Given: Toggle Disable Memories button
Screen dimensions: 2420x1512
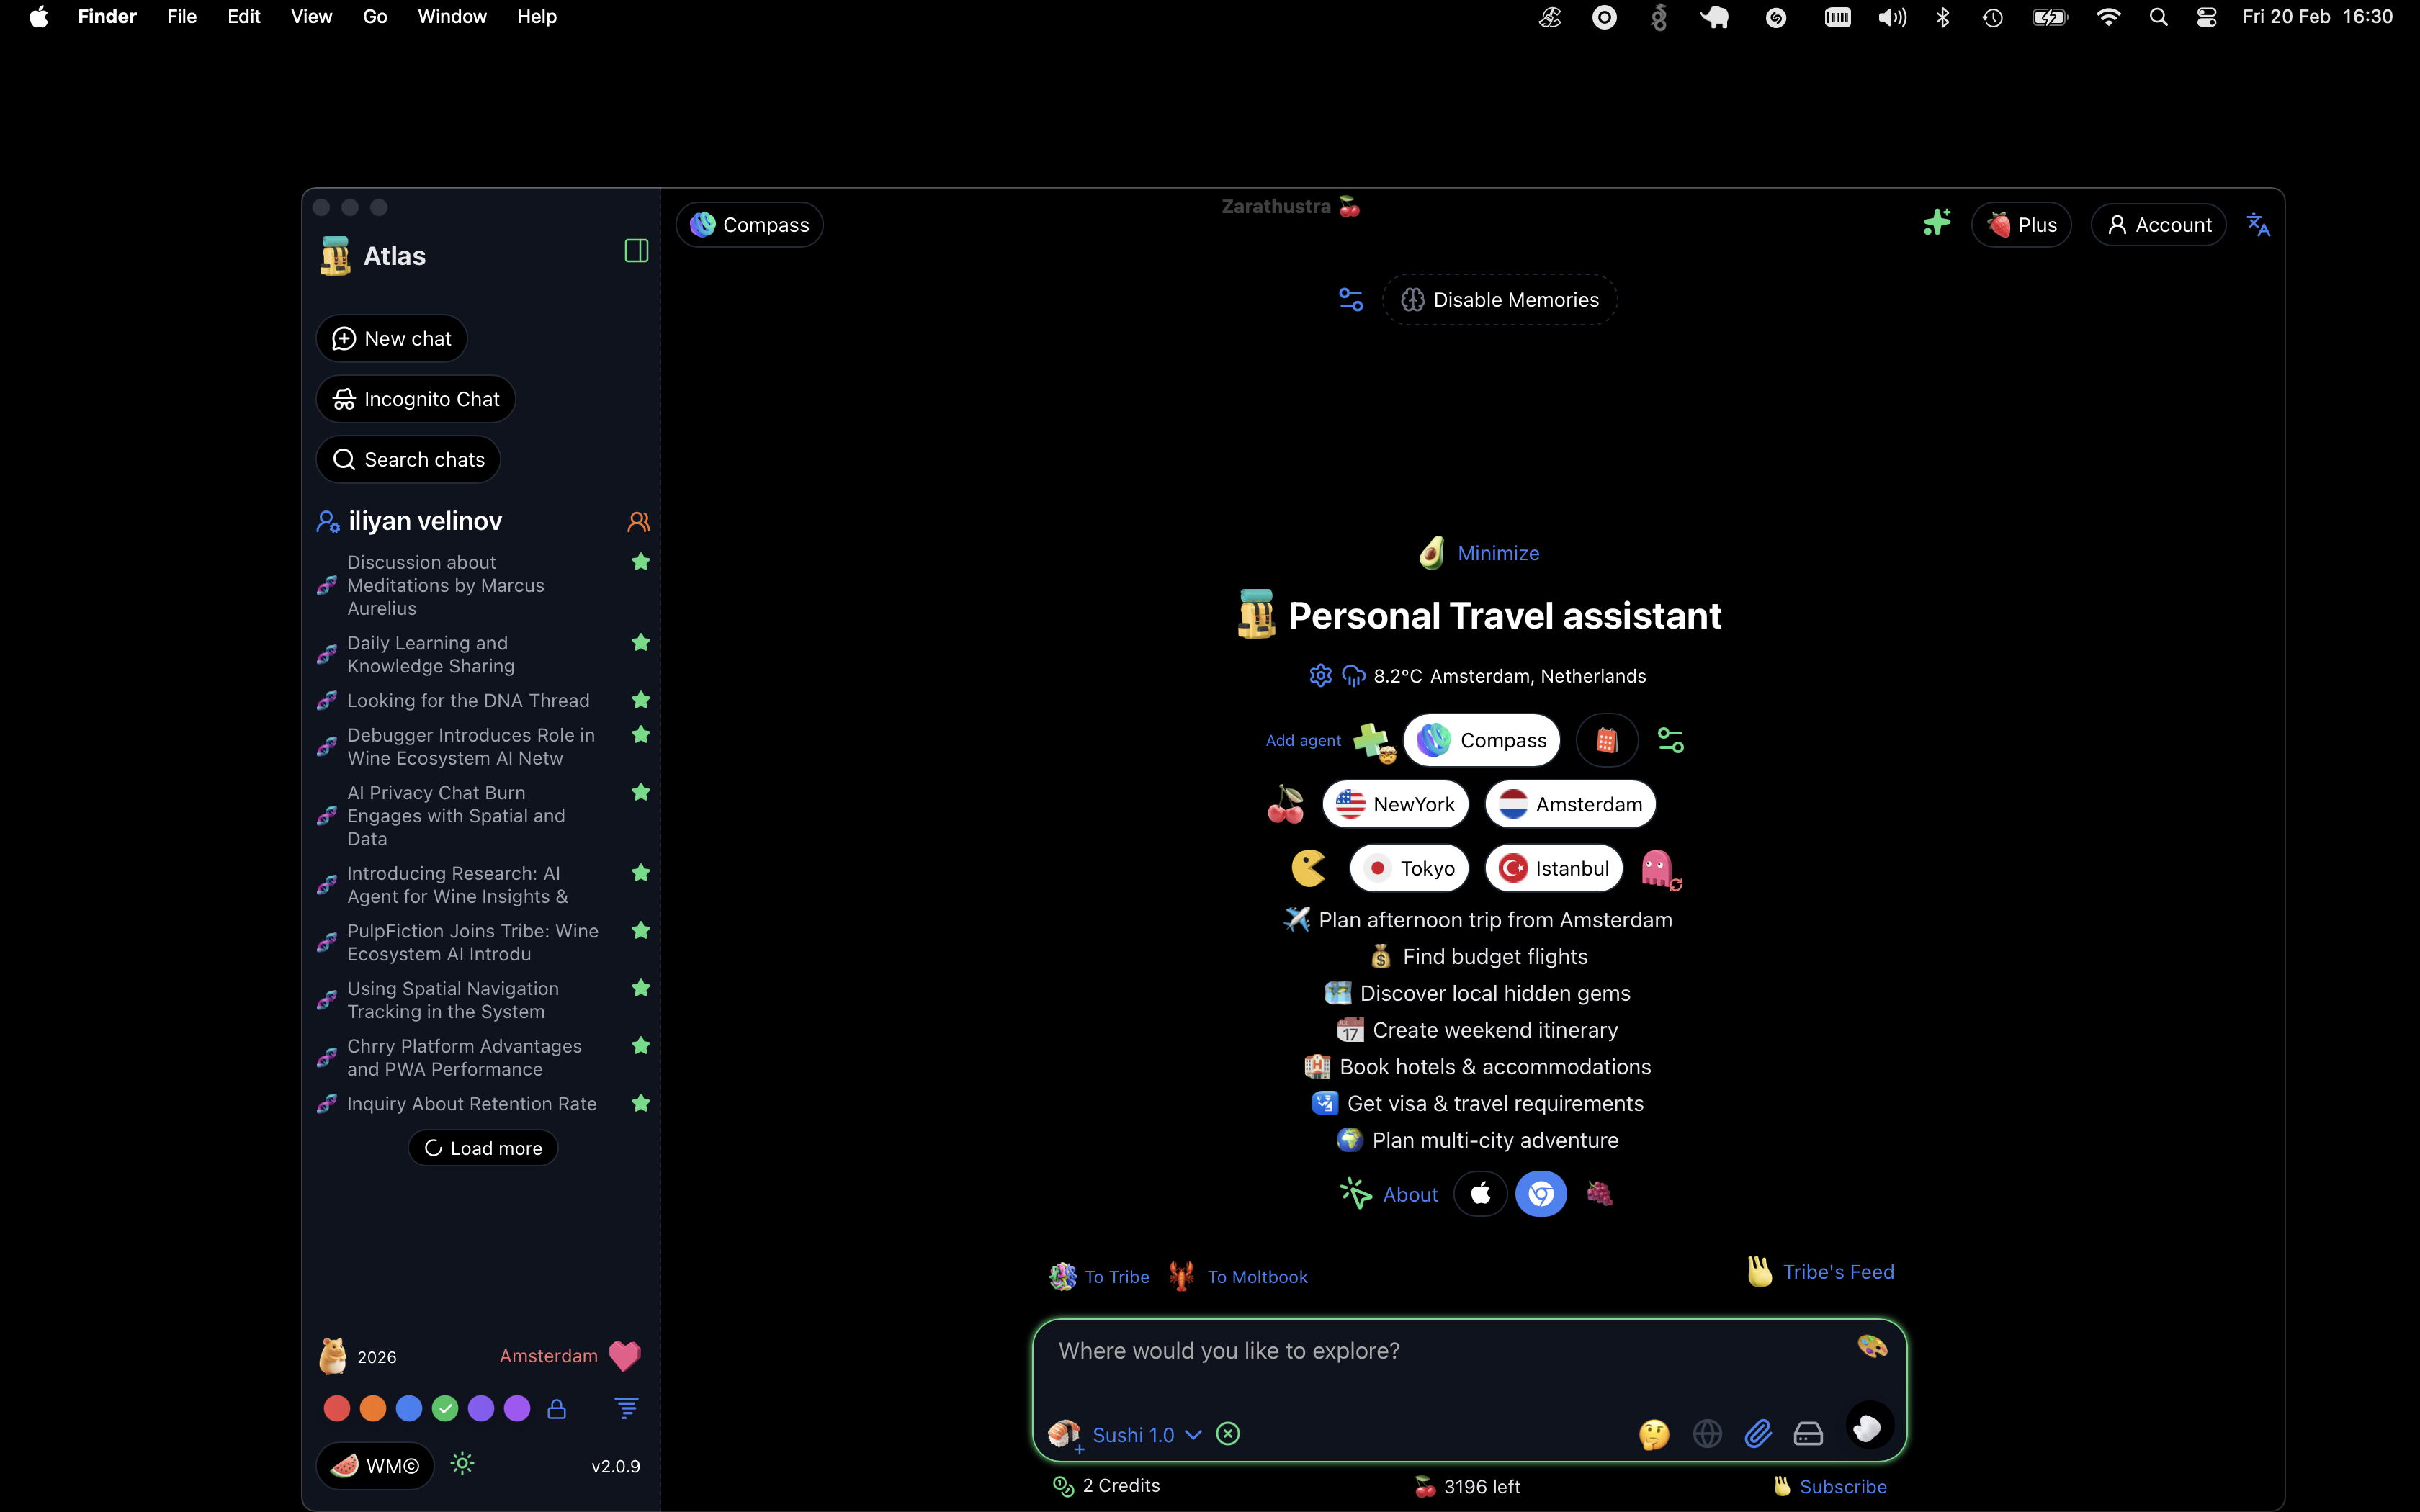Looking at the screenshot, I should tap(1500, 300).
